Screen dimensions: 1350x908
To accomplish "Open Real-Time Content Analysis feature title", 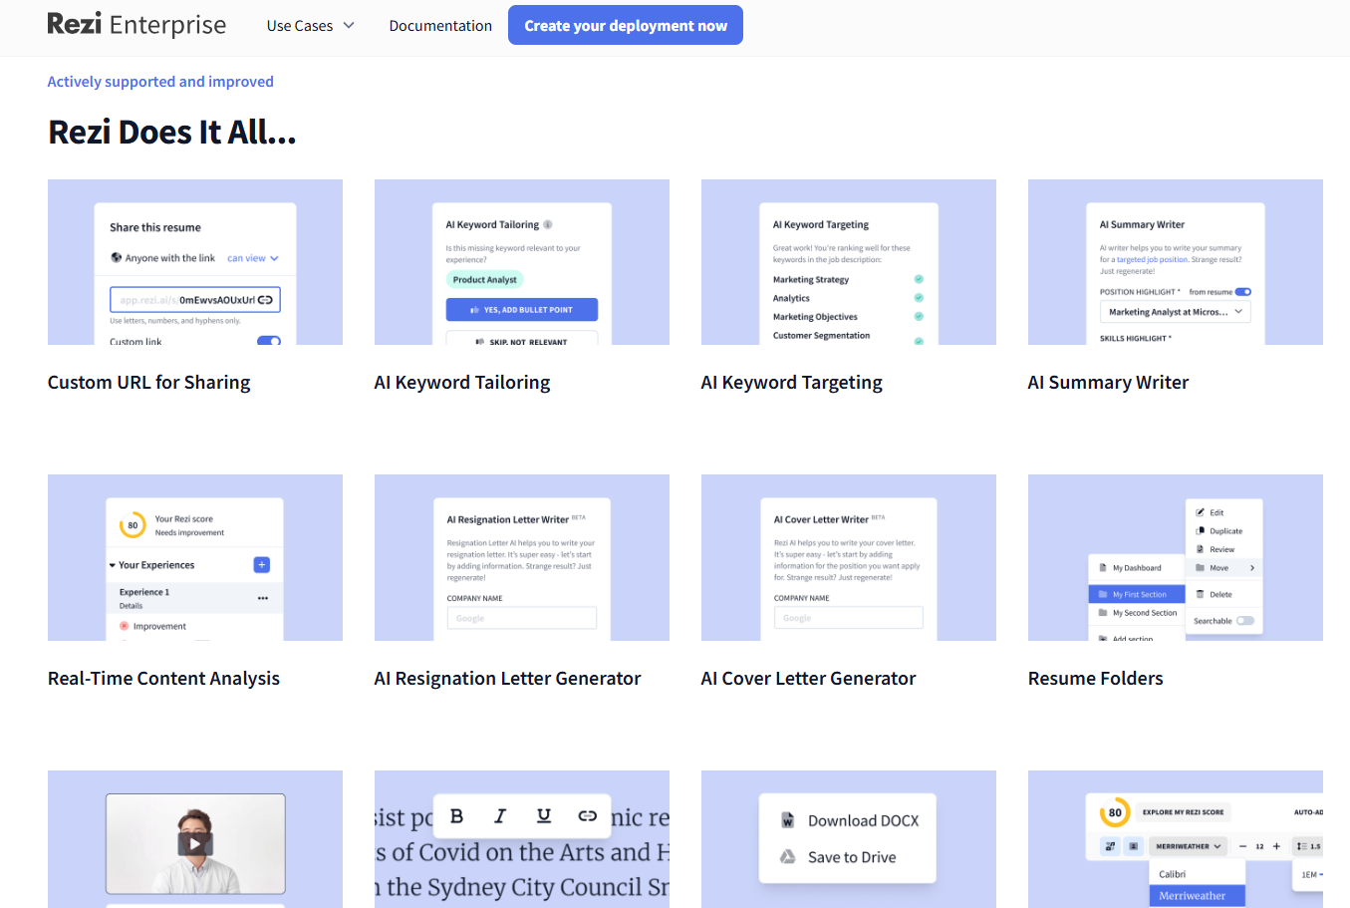I will 163,679.
